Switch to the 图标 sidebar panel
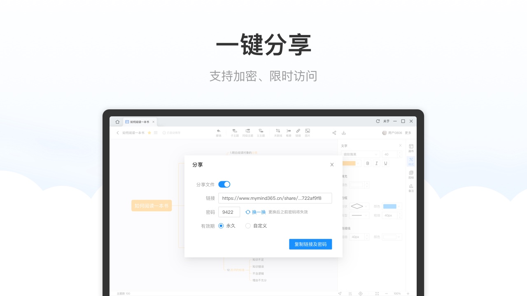 click(411, 175)
